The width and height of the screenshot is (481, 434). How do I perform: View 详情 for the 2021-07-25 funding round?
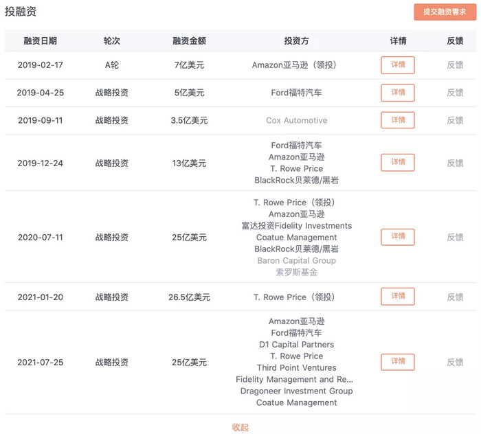398,362
